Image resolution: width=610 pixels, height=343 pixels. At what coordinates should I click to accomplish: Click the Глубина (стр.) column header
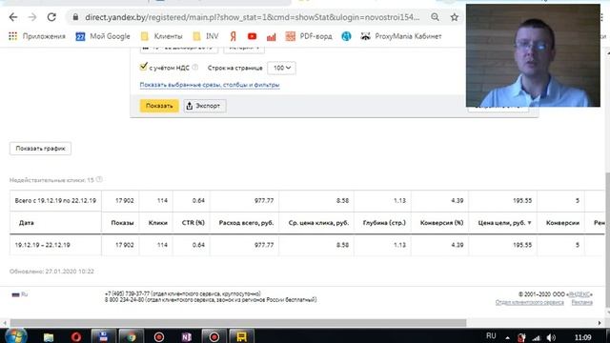[384, 223]
